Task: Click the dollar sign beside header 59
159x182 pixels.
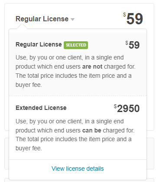Action: 124,15
